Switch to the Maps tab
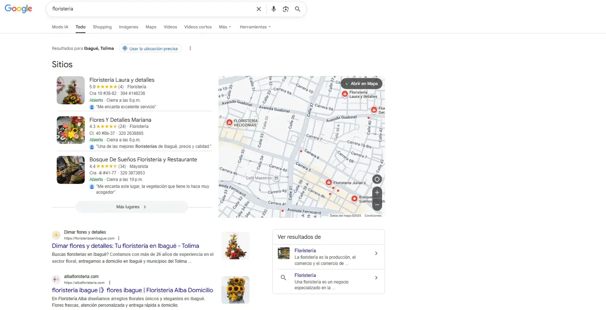 tap(151, 27)
